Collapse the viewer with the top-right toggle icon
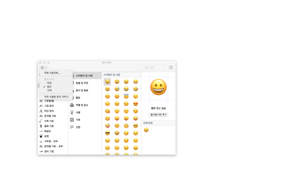Image resolution: width=295 pixels, height=184 pixels. coord(171,68)
